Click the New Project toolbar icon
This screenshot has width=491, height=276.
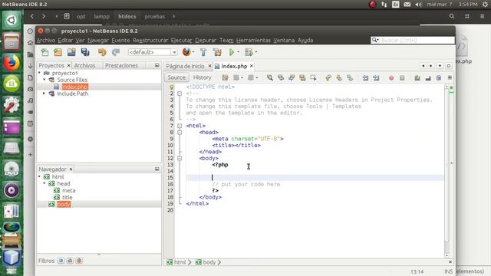[58, 52]
